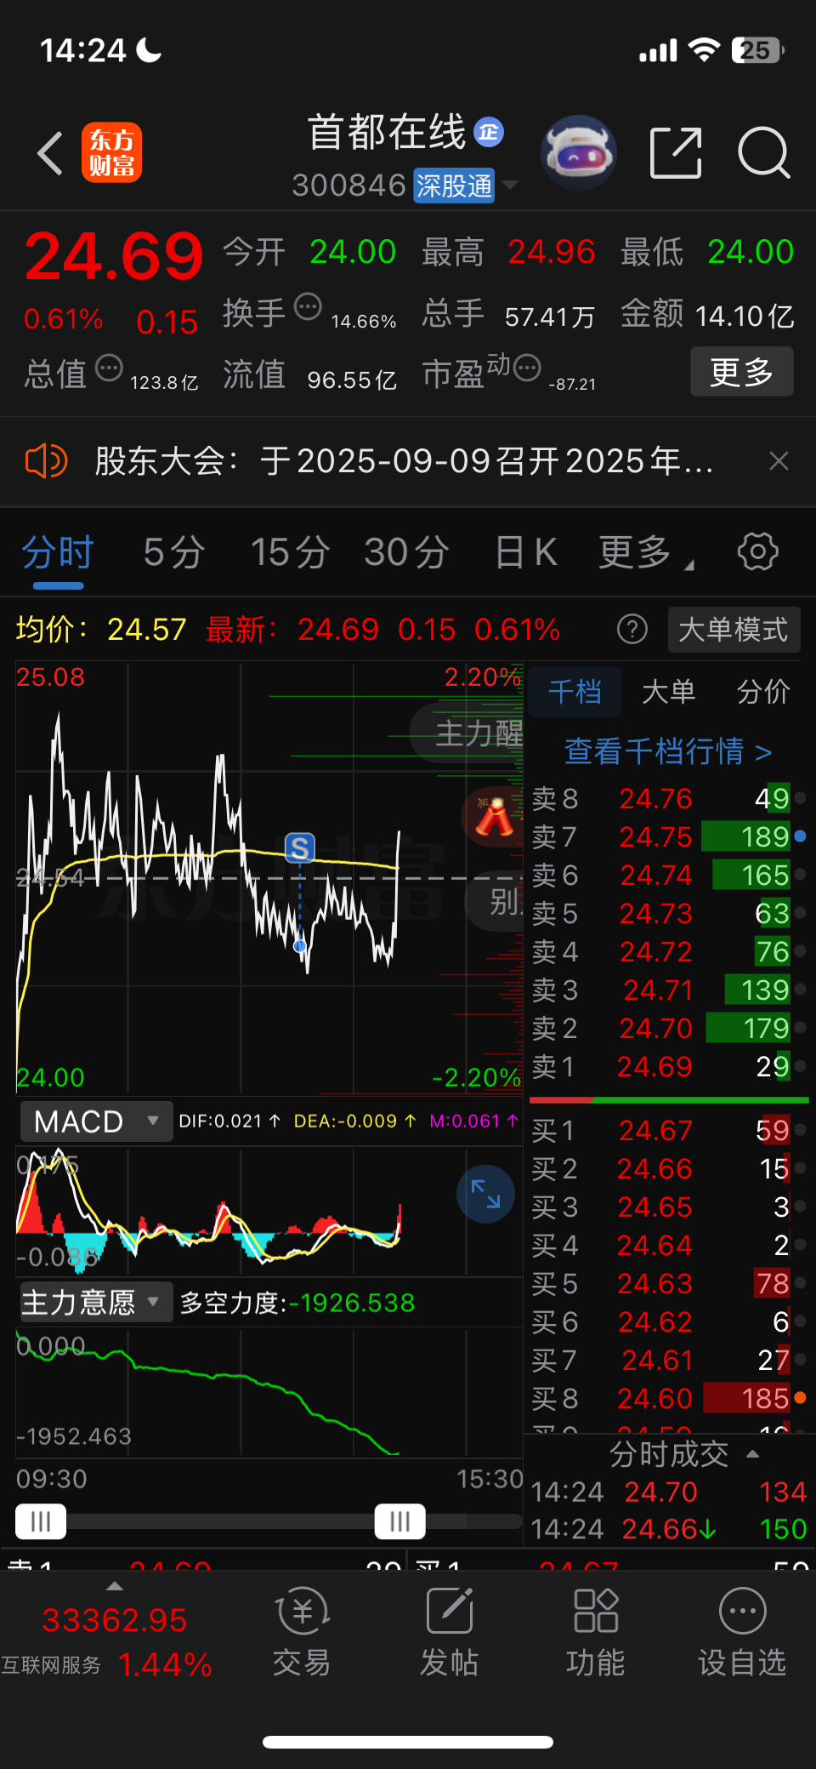This screenshot has width=816, height=1769.
Task: Open chart settings gear icon
Action: coord(757,552)
